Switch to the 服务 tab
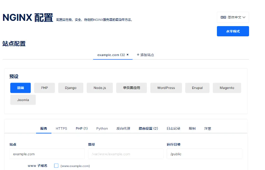This screenshot has width=265, height=170. 44,129
